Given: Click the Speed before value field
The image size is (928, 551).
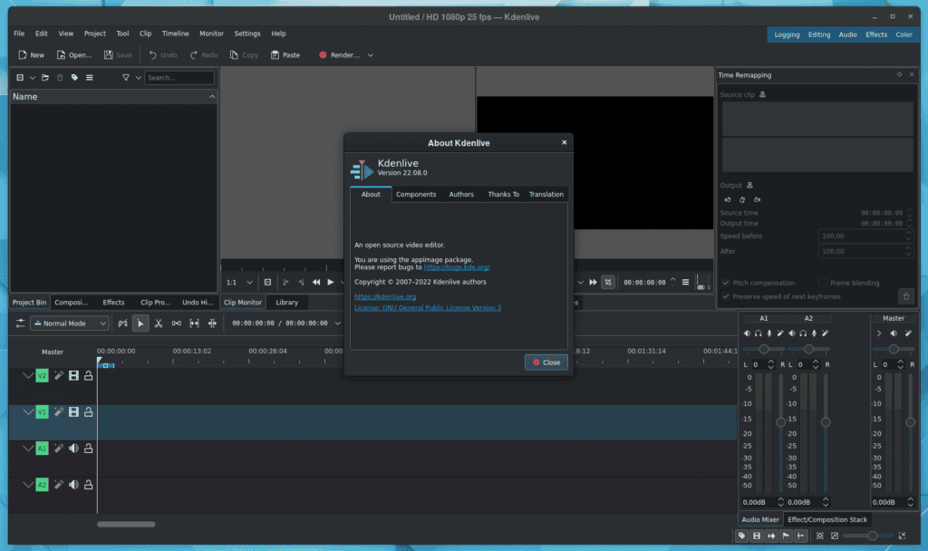Looking at the screenshot, I should coord(865,237).
